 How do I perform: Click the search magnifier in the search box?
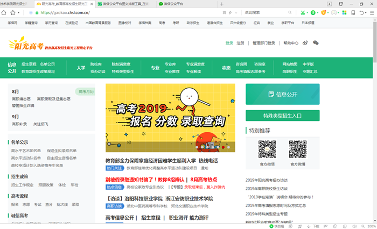coord(290,12)
